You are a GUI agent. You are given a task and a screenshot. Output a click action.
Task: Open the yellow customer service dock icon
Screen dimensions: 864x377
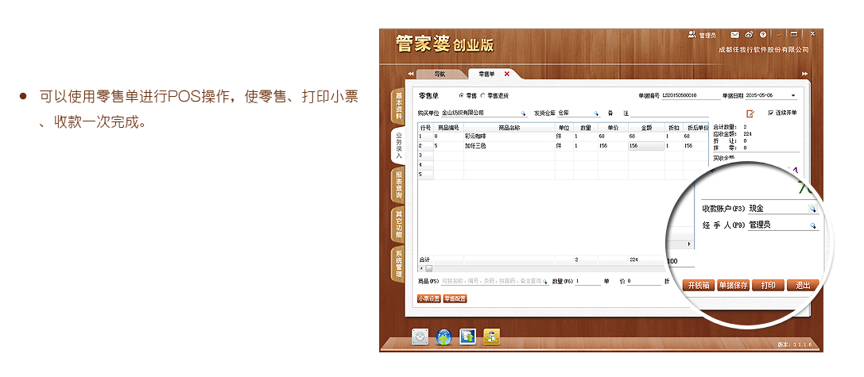pos(492,337)
